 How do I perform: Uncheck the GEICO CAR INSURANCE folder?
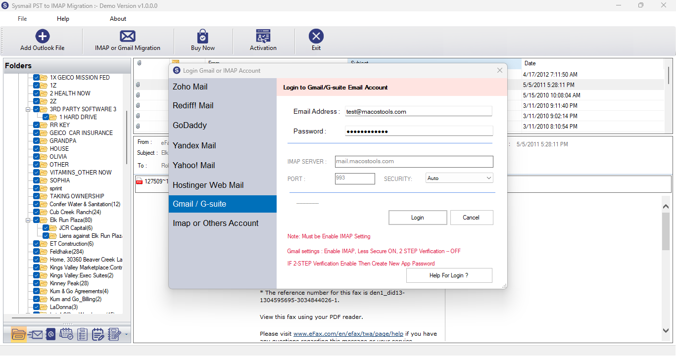point(37,133)
